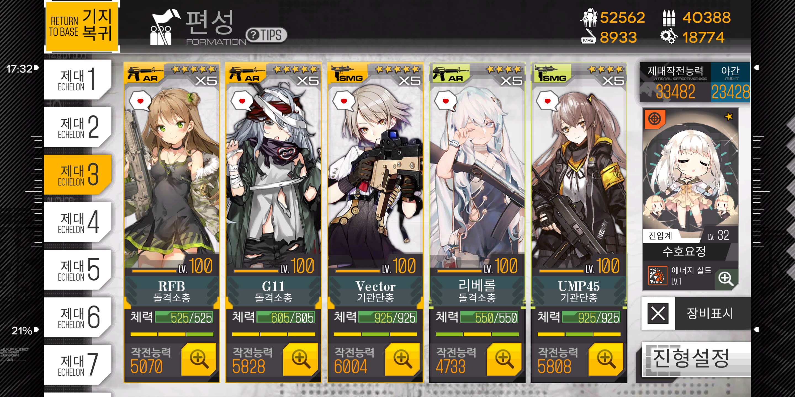Toggle the fairy's gold star marker
Image resolution: width=795 pixels, height=397 pixels.
729,117
